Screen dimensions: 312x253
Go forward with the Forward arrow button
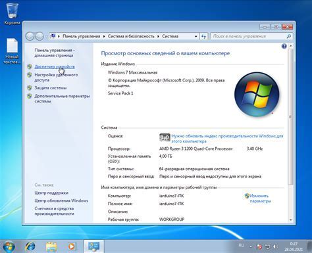coord(39,36)
